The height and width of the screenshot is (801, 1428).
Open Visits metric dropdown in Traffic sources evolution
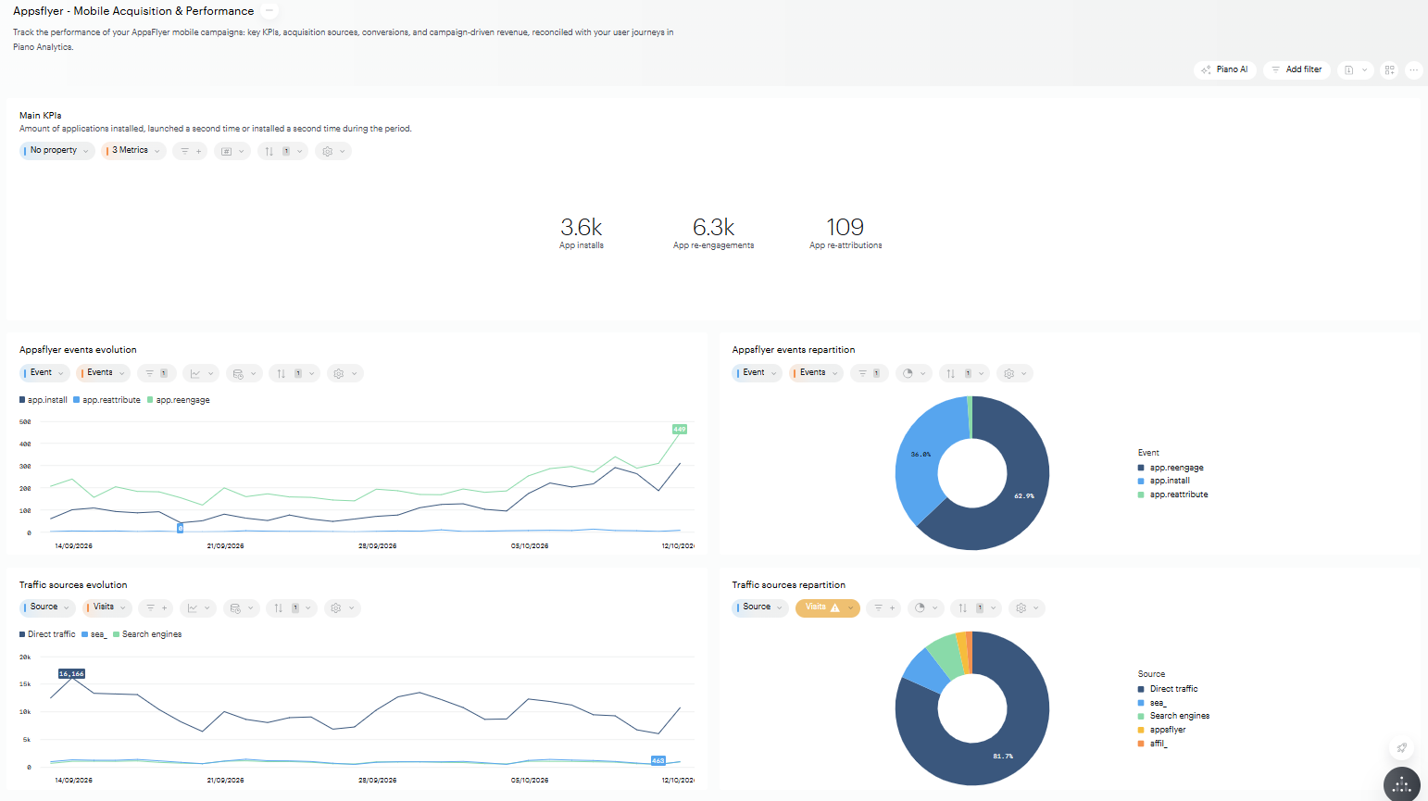tap(107, 608)
